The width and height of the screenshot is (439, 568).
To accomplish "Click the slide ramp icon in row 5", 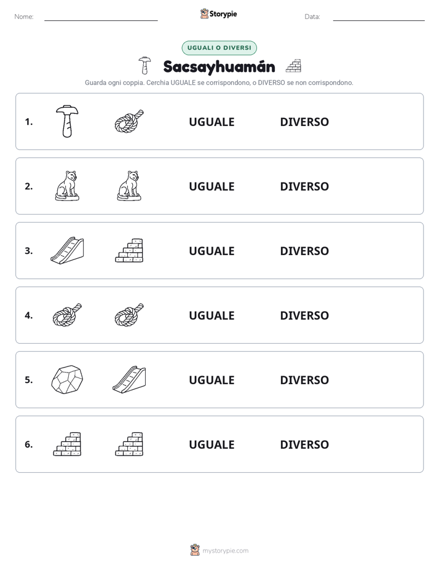I will tap(129, 379).
